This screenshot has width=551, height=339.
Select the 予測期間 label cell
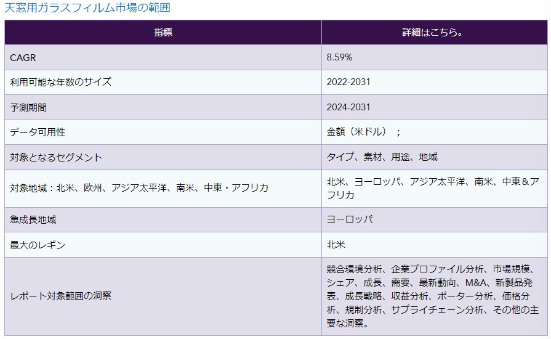(x=28, y=107)
